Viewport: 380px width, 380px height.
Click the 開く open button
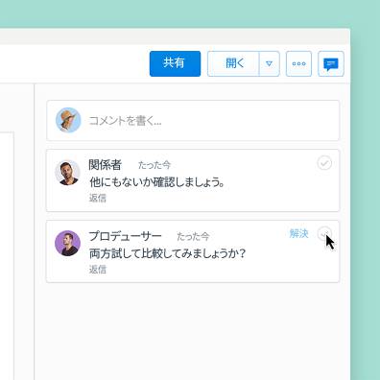click(233, 63)
